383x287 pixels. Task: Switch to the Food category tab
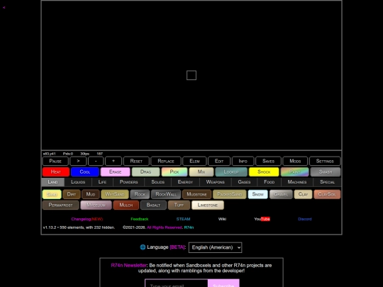270,182
